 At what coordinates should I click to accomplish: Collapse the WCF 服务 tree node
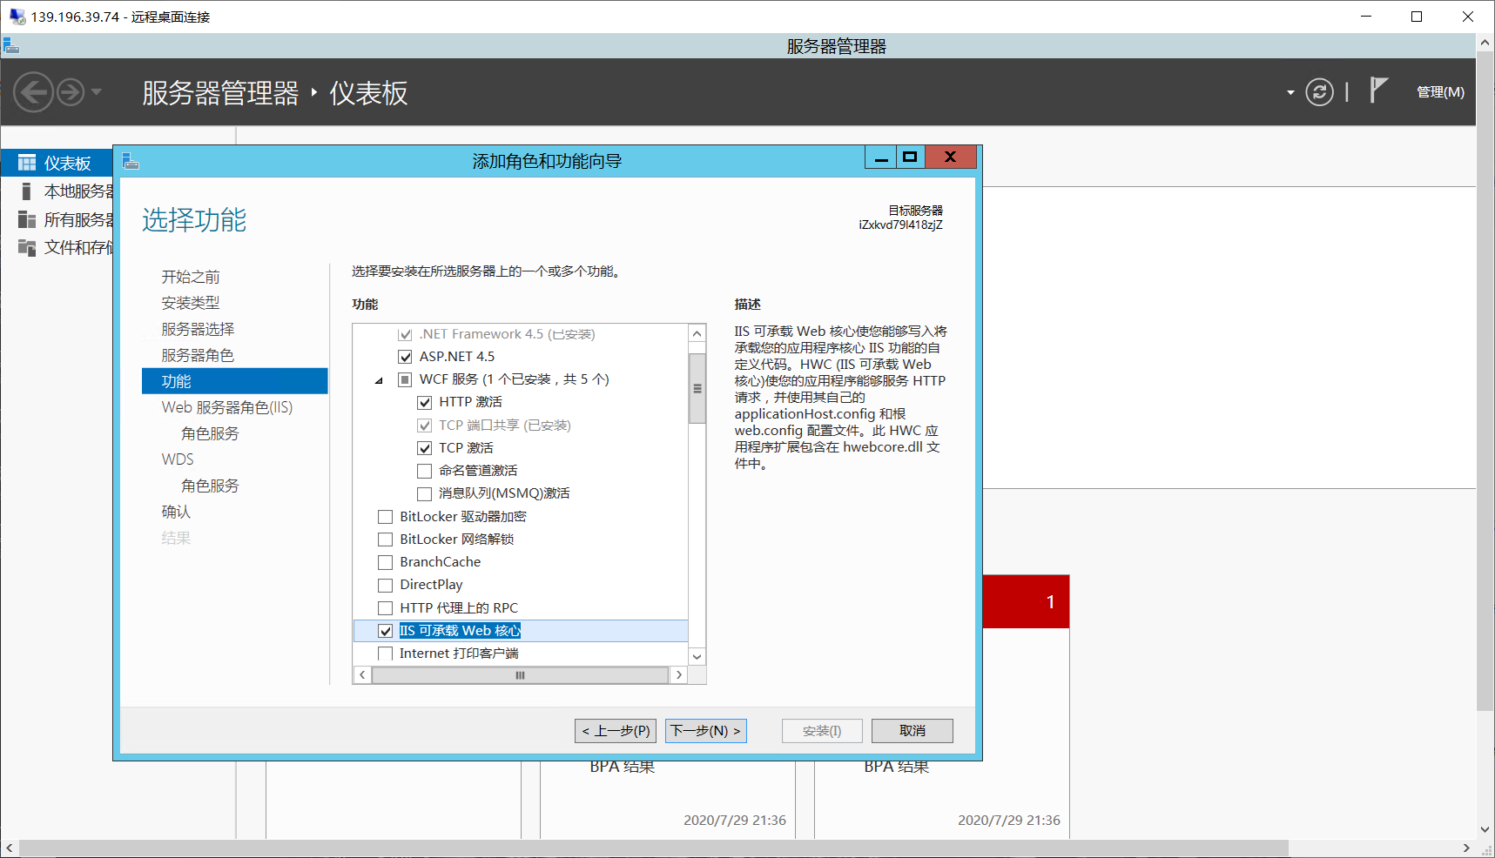click(378, 379)
